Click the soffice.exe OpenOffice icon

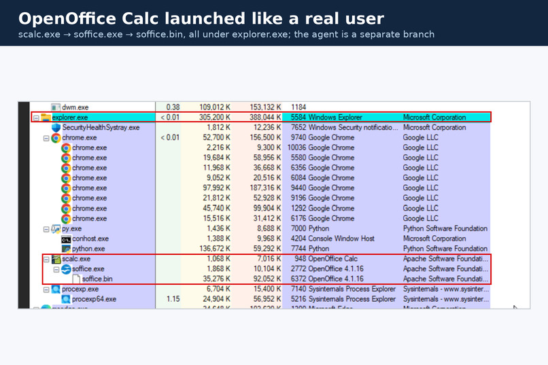coord(66,269)
